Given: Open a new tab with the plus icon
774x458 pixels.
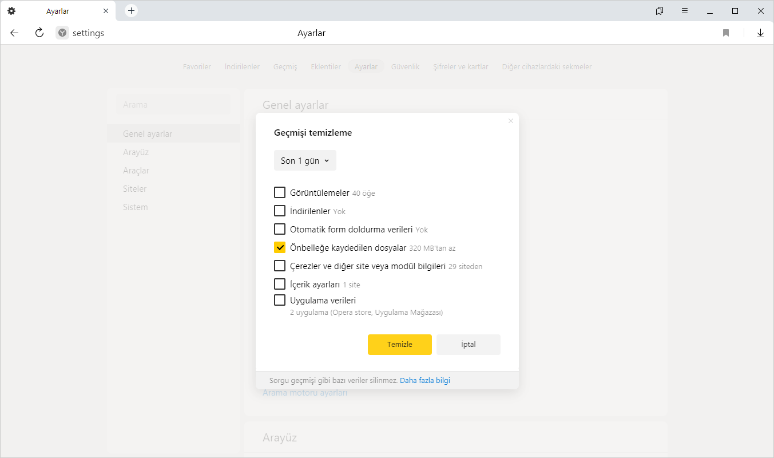Looking at the screenshot, I should click(x=131, y=11).
